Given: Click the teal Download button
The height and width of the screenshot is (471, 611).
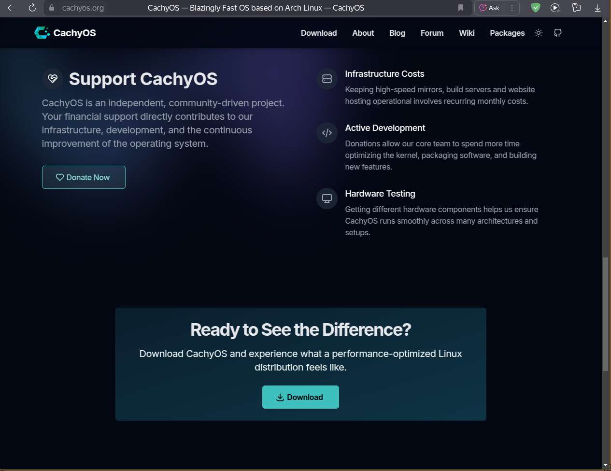Looking at the screenshot, I should 300,397.
